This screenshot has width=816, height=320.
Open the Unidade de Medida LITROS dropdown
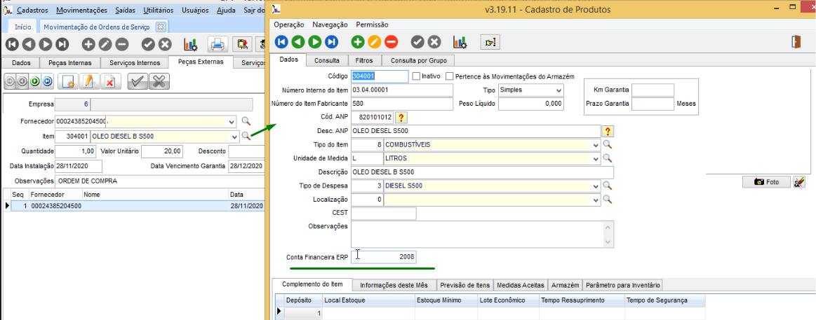tap(596, 158)
